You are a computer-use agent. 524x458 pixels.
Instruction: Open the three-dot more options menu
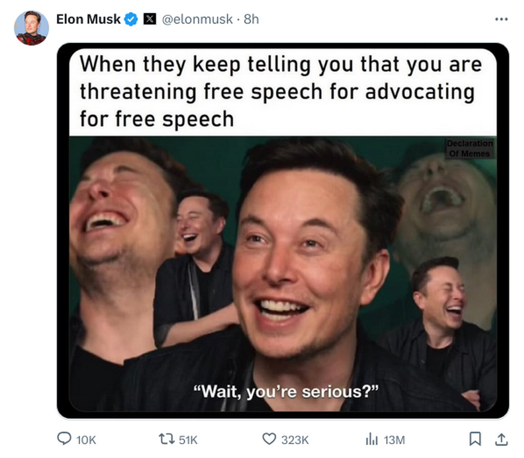[x=501, y=19]
